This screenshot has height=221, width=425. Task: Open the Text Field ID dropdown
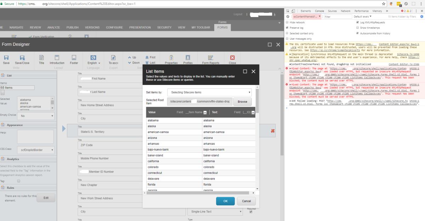pos(253,112)
